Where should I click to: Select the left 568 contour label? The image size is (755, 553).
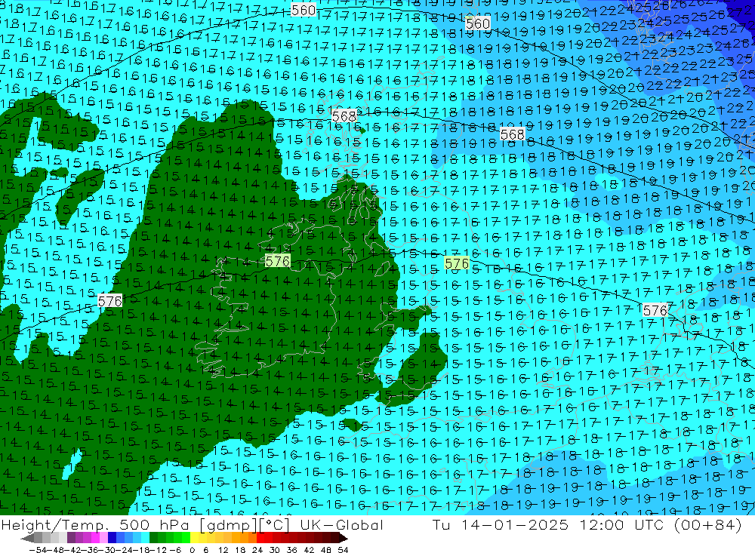344,116
